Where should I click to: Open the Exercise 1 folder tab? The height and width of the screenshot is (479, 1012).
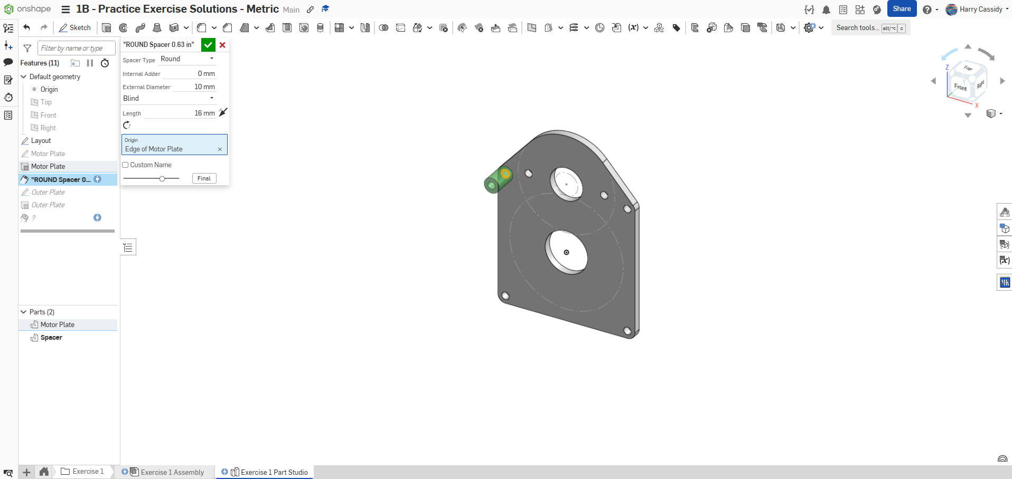(x=83, y=472)
